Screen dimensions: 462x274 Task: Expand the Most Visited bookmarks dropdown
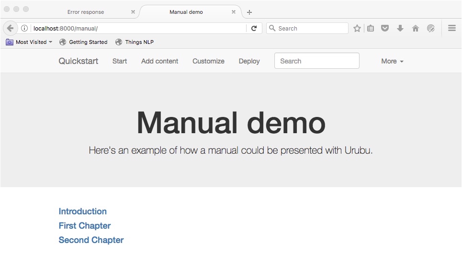point(50,42)
